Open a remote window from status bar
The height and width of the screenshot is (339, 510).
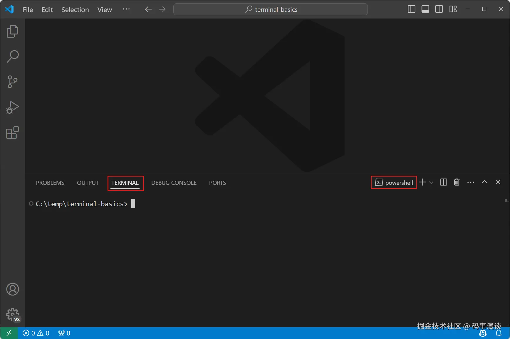coord(9,333)
